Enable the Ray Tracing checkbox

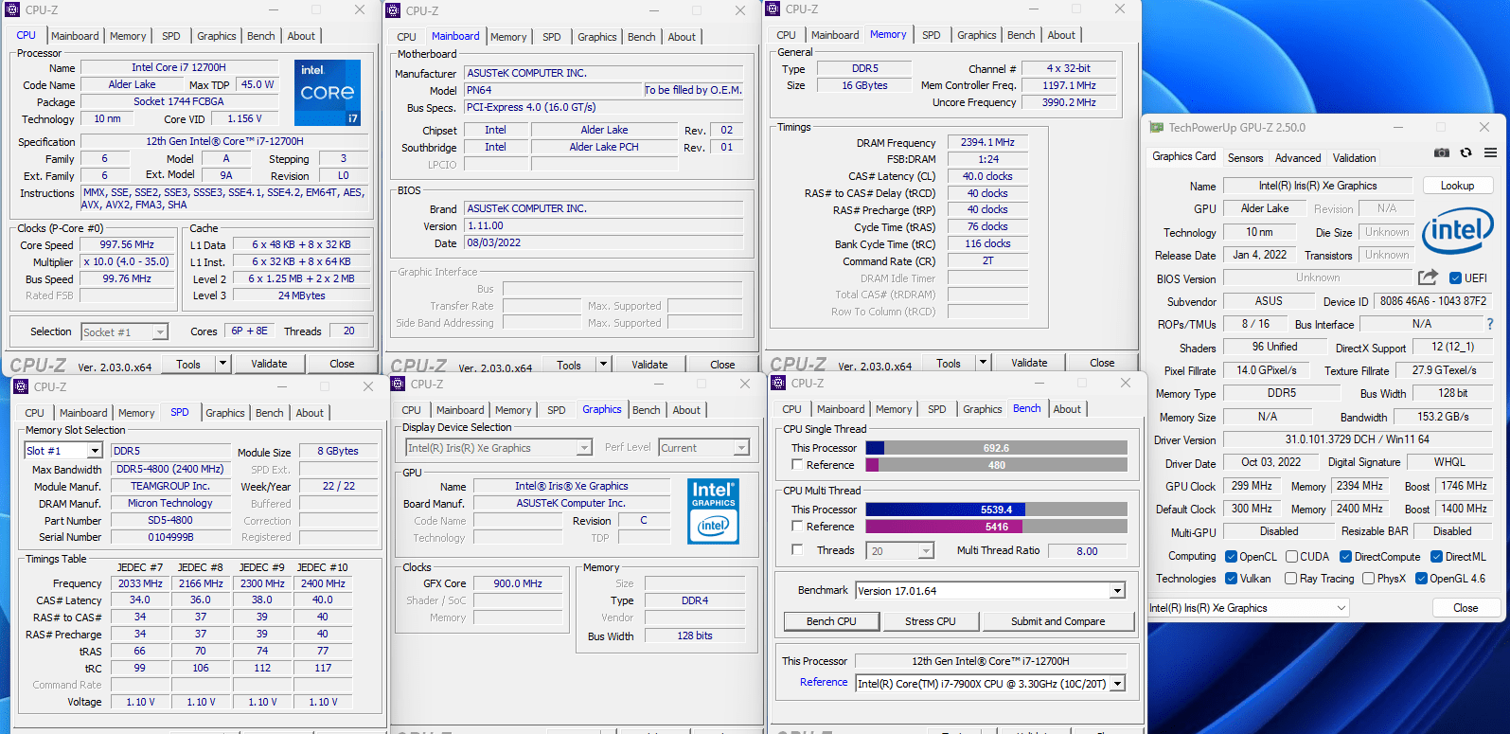pos(1291,579)
